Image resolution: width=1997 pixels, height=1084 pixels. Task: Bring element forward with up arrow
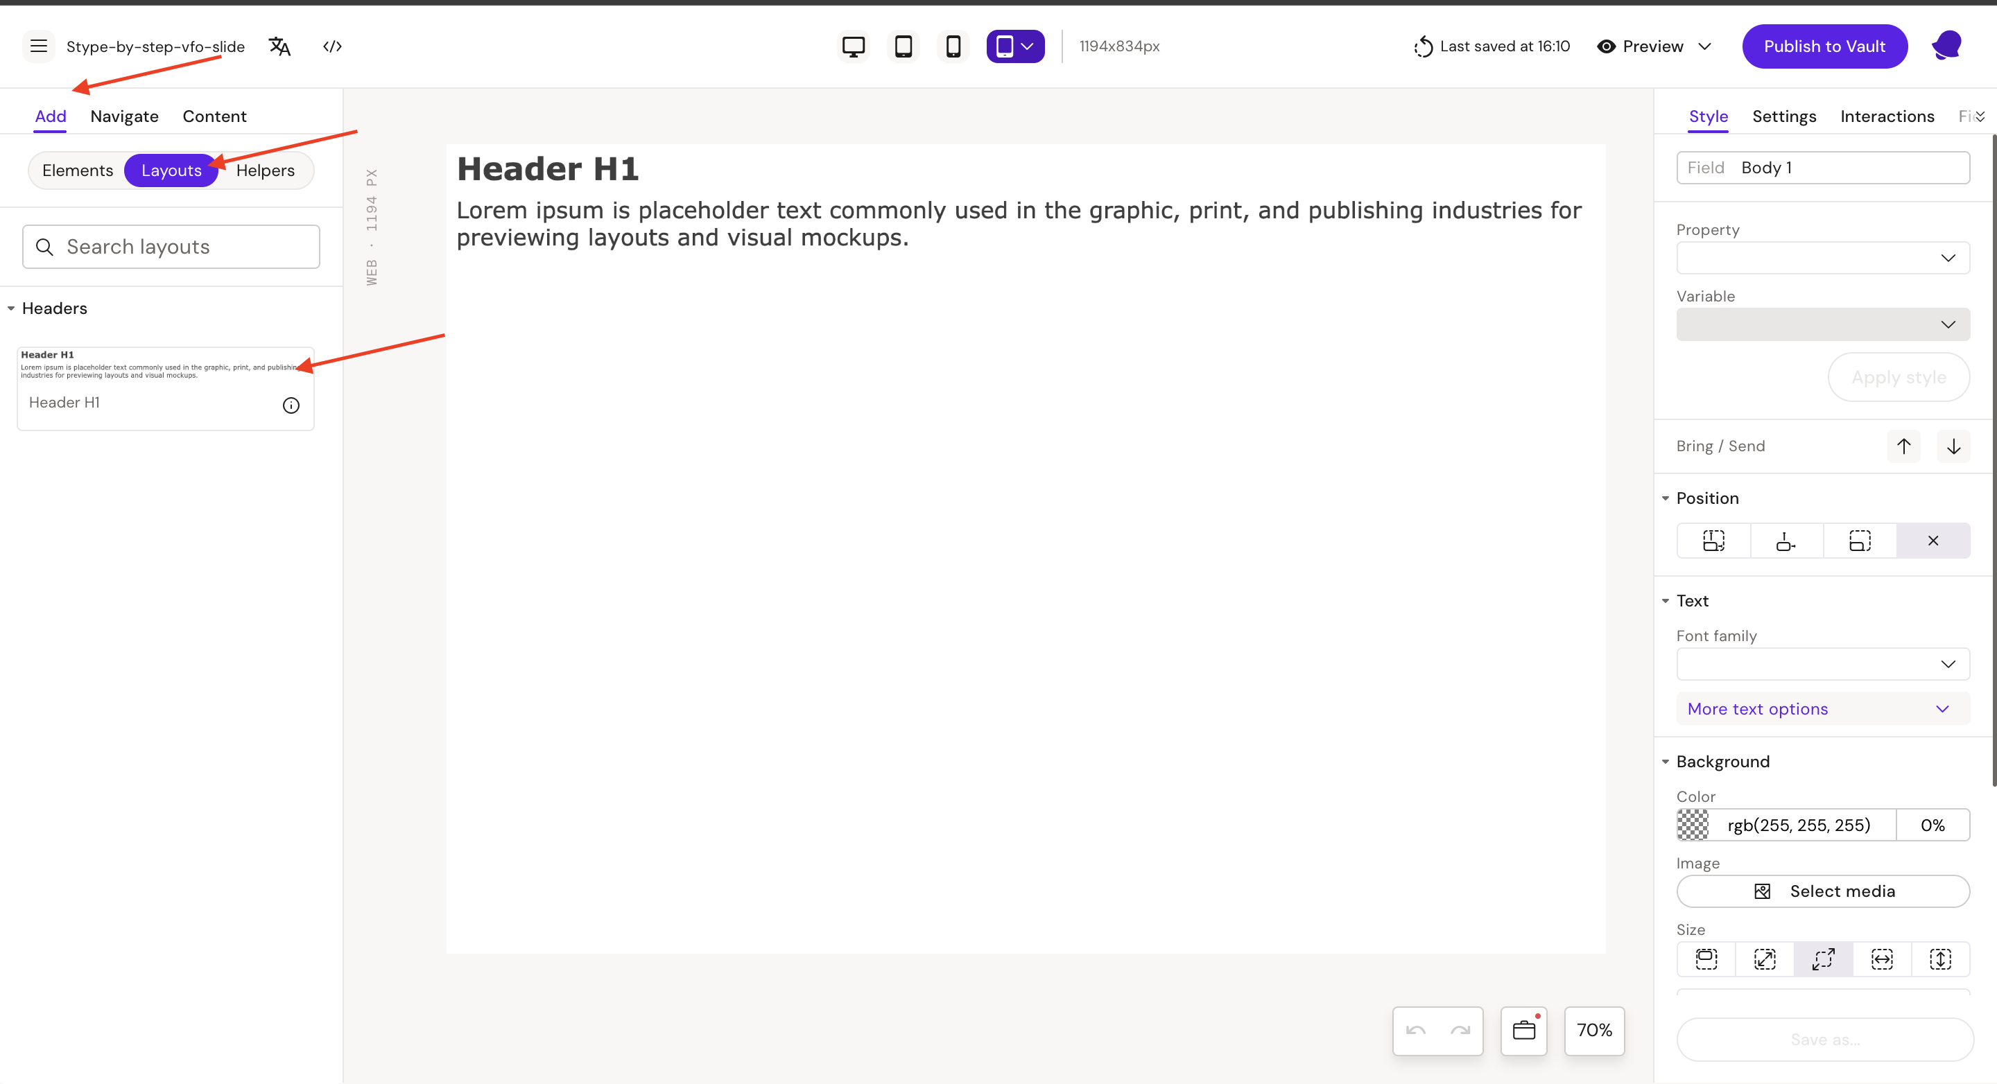1903,446
